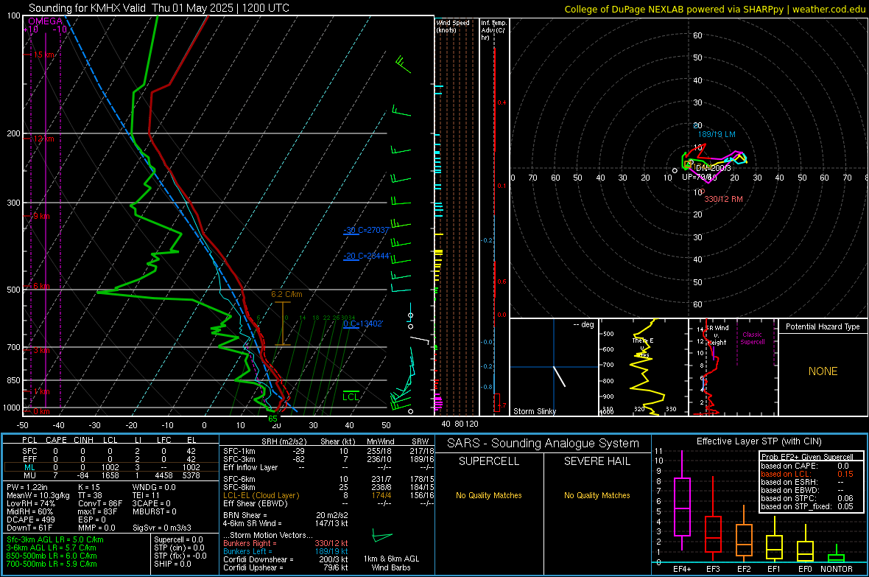Click the green LCL marker on the skew-T
This screenshot has height=577, width=869.
pyautogui.click(x=351, y=396)
